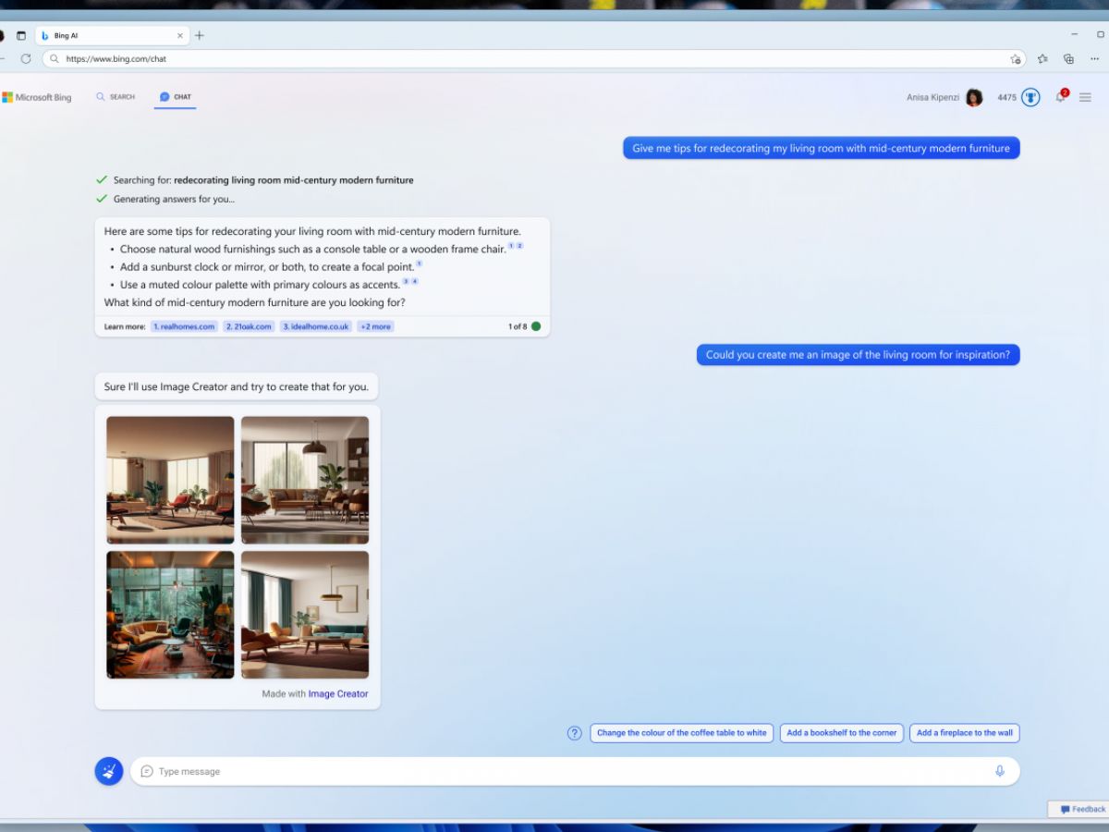The height and width of the screenshot is (832, 1109).
Task: Choose 'Add a fireplace to the wall' suggestion
Action: pyautogui.click(x=965, y=733)
